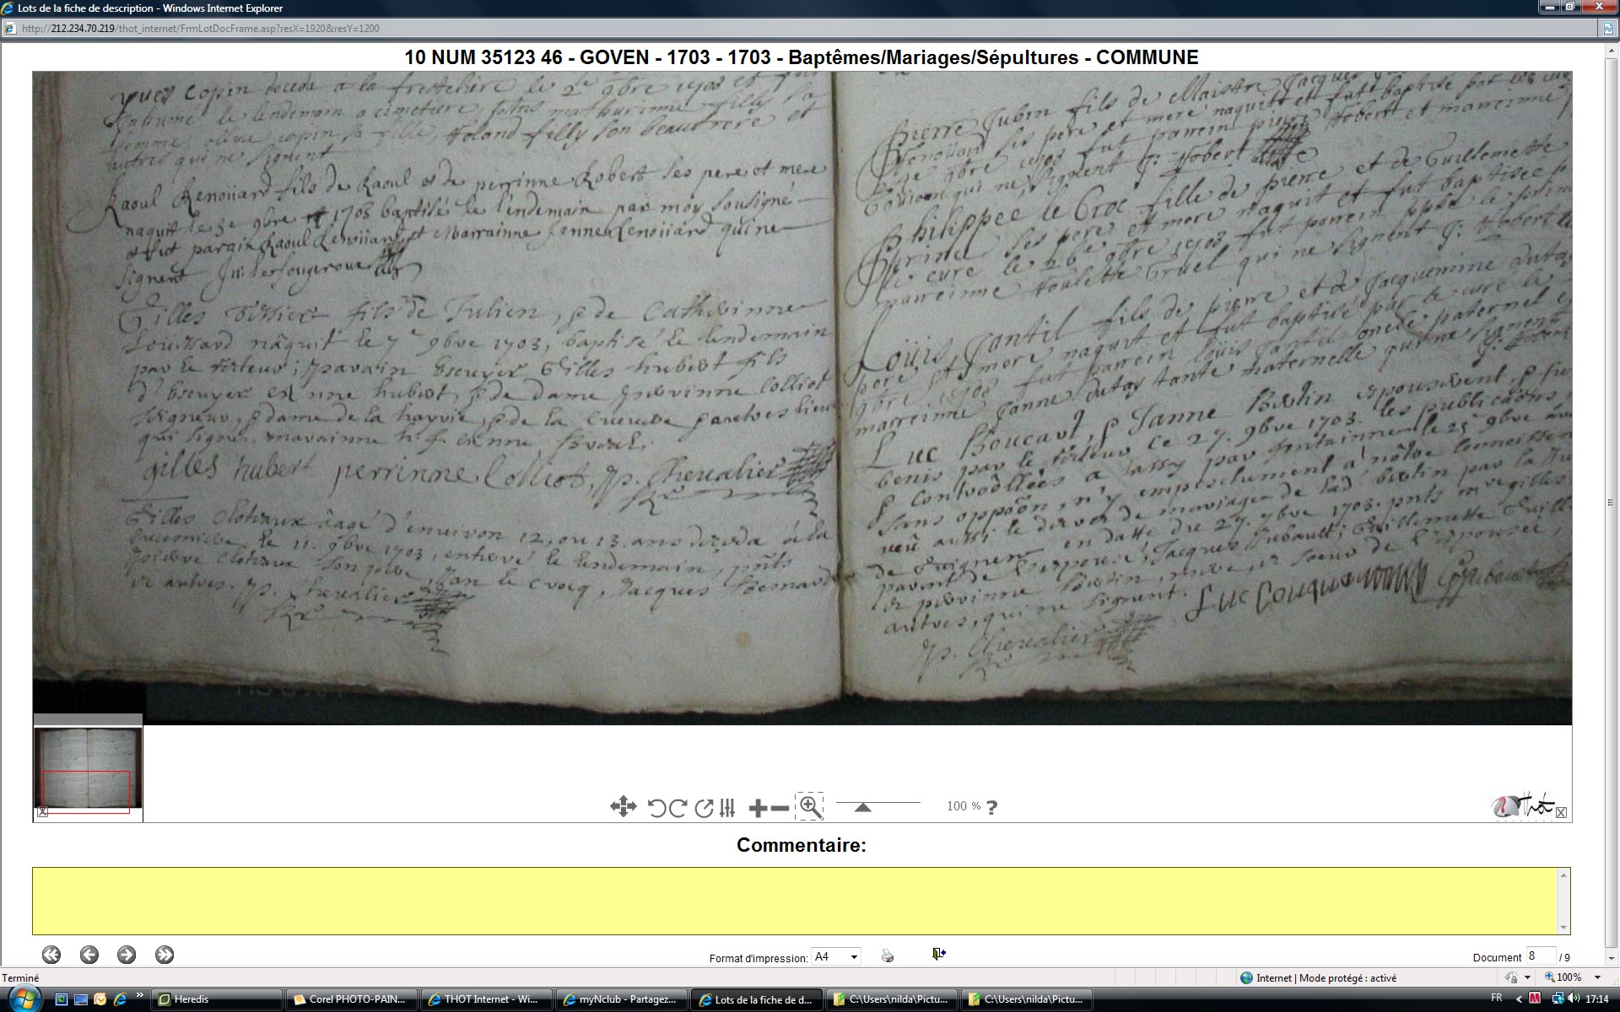Go to the previous document
This screenshot has height=1012, width=1620.
89,955
